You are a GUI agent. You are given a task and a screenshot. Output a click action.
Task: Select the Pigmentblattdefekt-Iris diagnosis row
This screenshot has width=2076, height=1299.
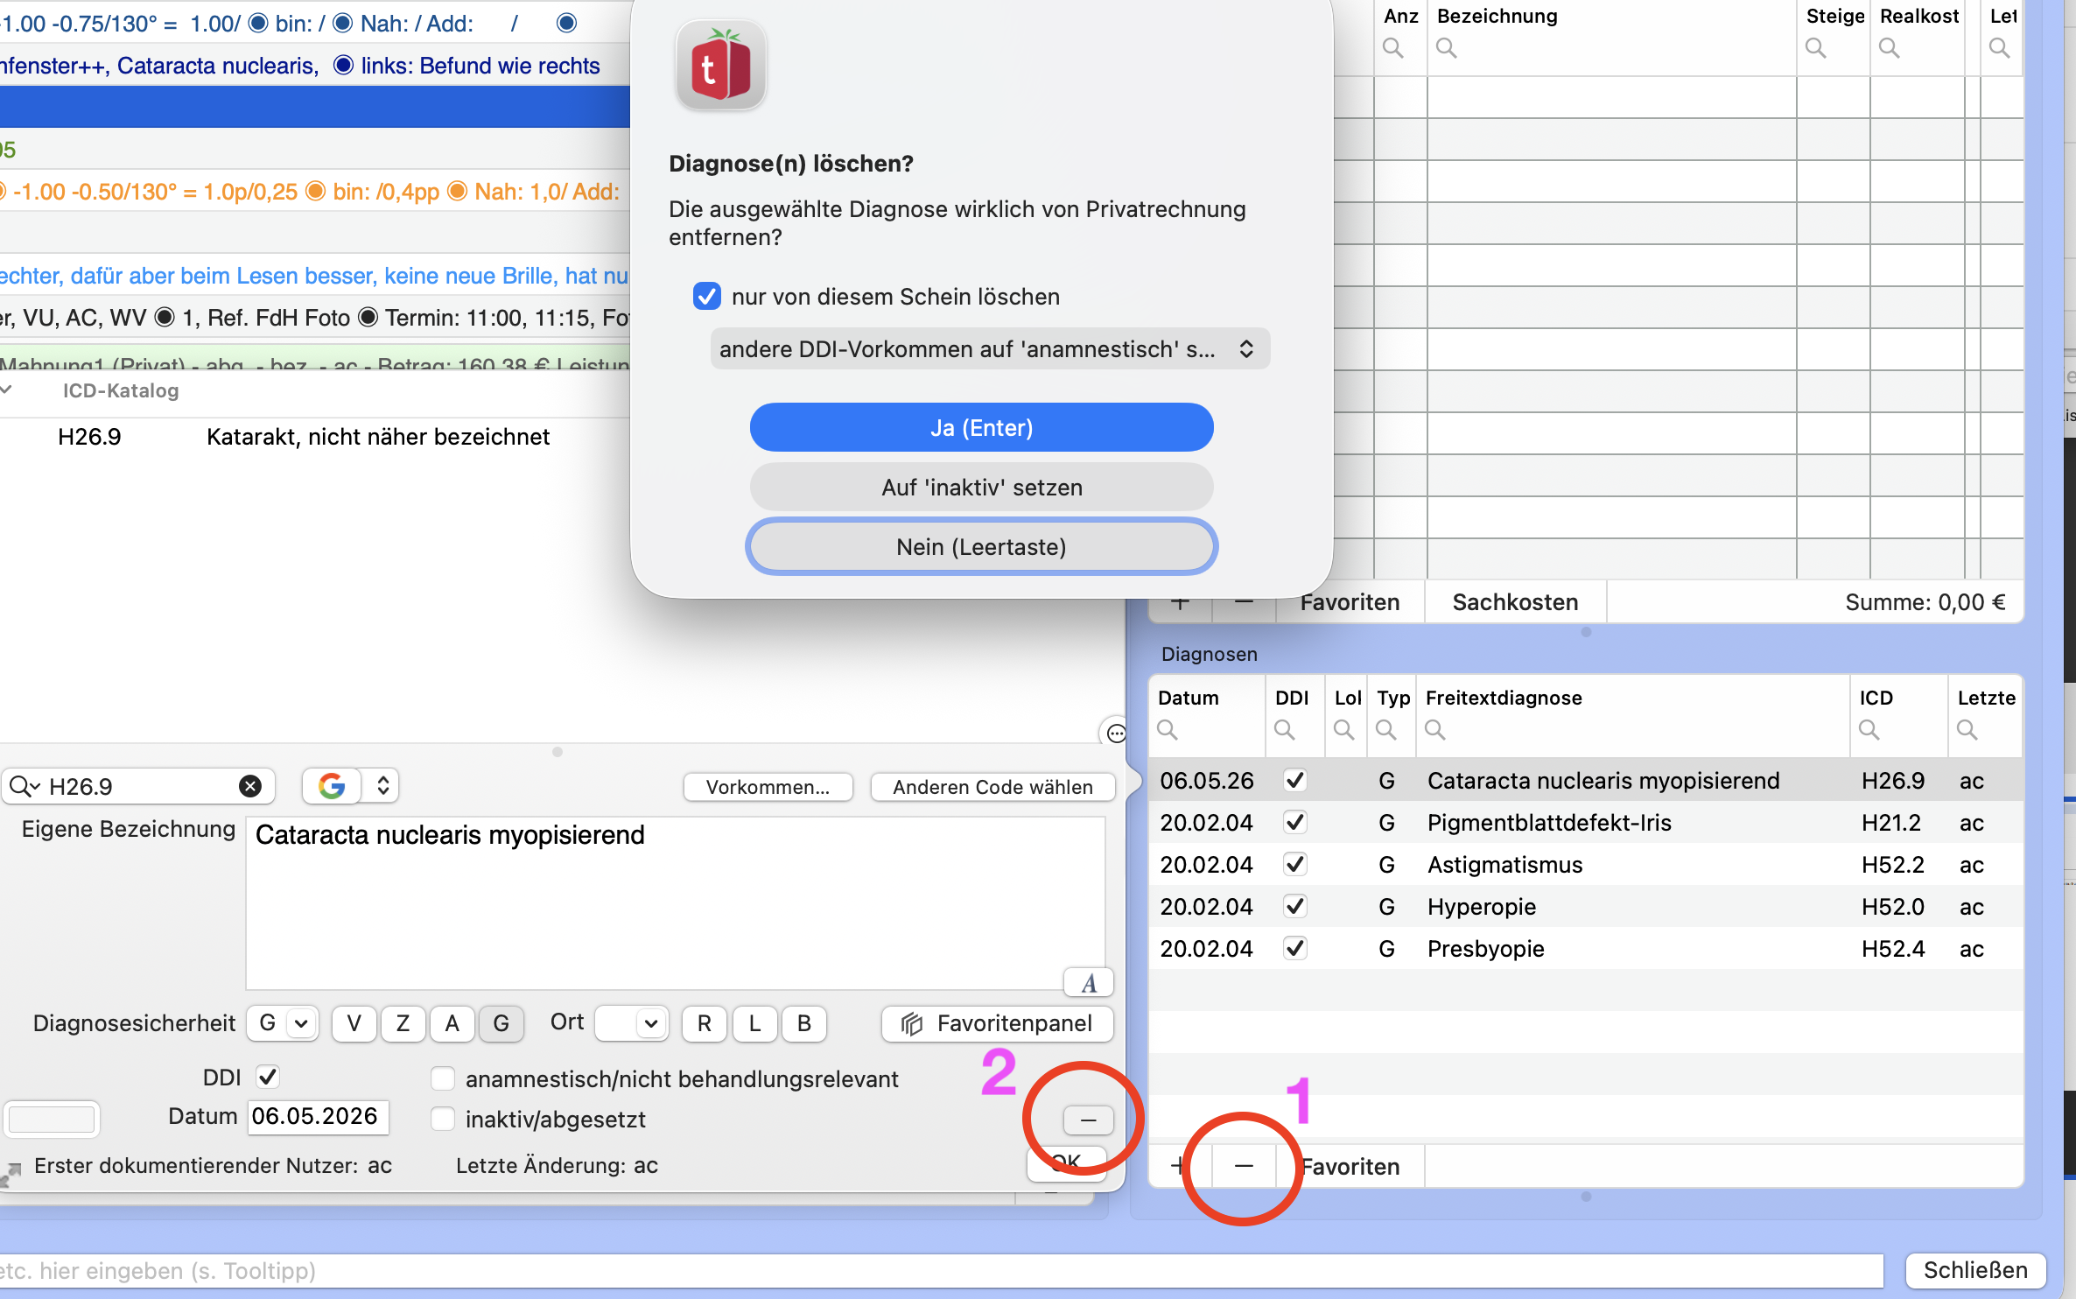[x=1585, y=823]
